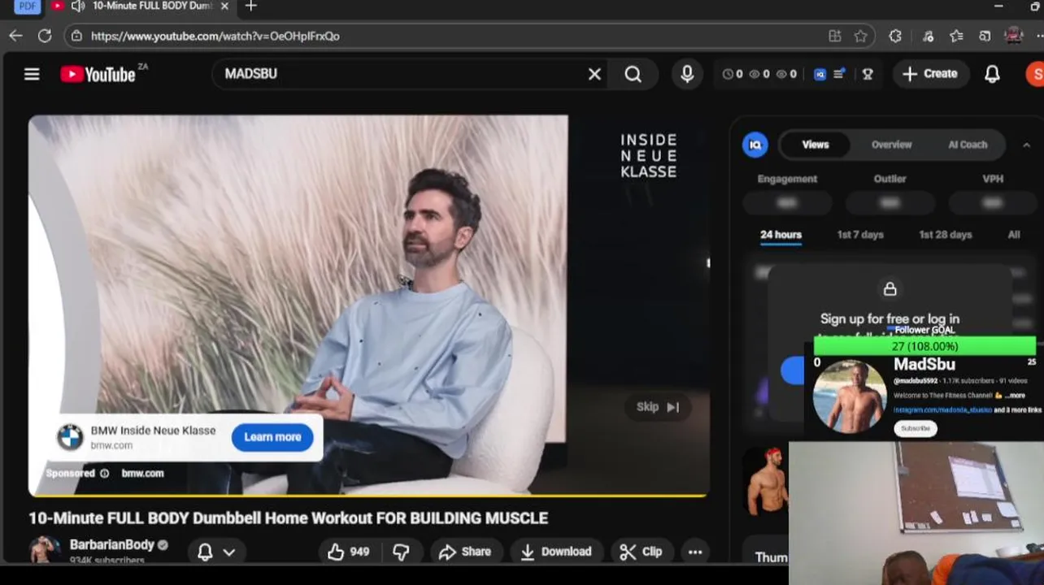Clip the video with scissors button
This screenshot has height=585, width=1044.
pyautogui.click(x=641, y=552)
